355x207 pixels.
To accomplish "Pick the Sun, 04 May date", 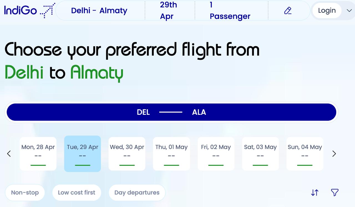I will [x=305, y=154].
